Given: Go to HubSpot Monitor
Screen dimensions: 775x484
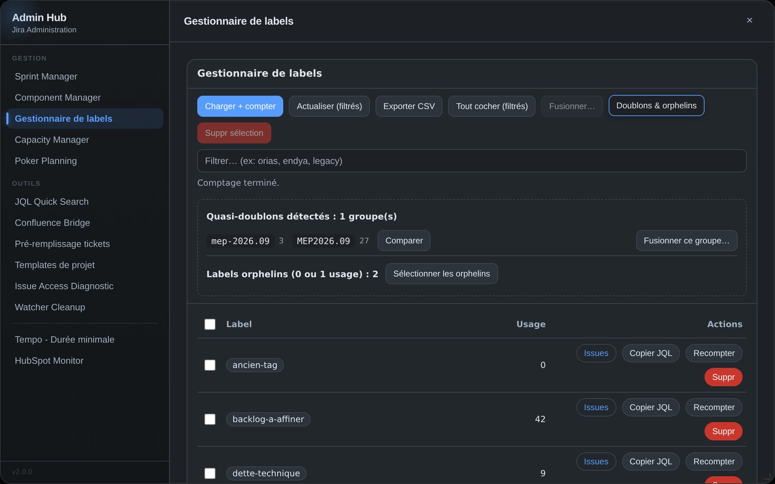Looking at the screenshot, I should tap(85, 361).
